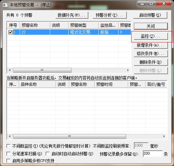Click the 品种名称 column header
The image size is (174, 166).
pos(37,84)
